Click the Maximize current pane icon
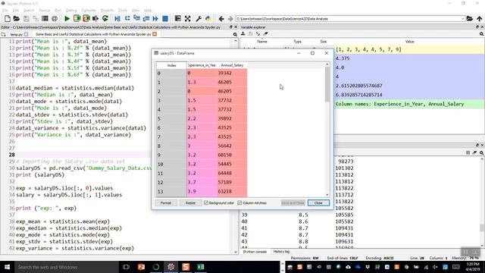The height and width of the screenshot is (273, 485). click(178, 18)
